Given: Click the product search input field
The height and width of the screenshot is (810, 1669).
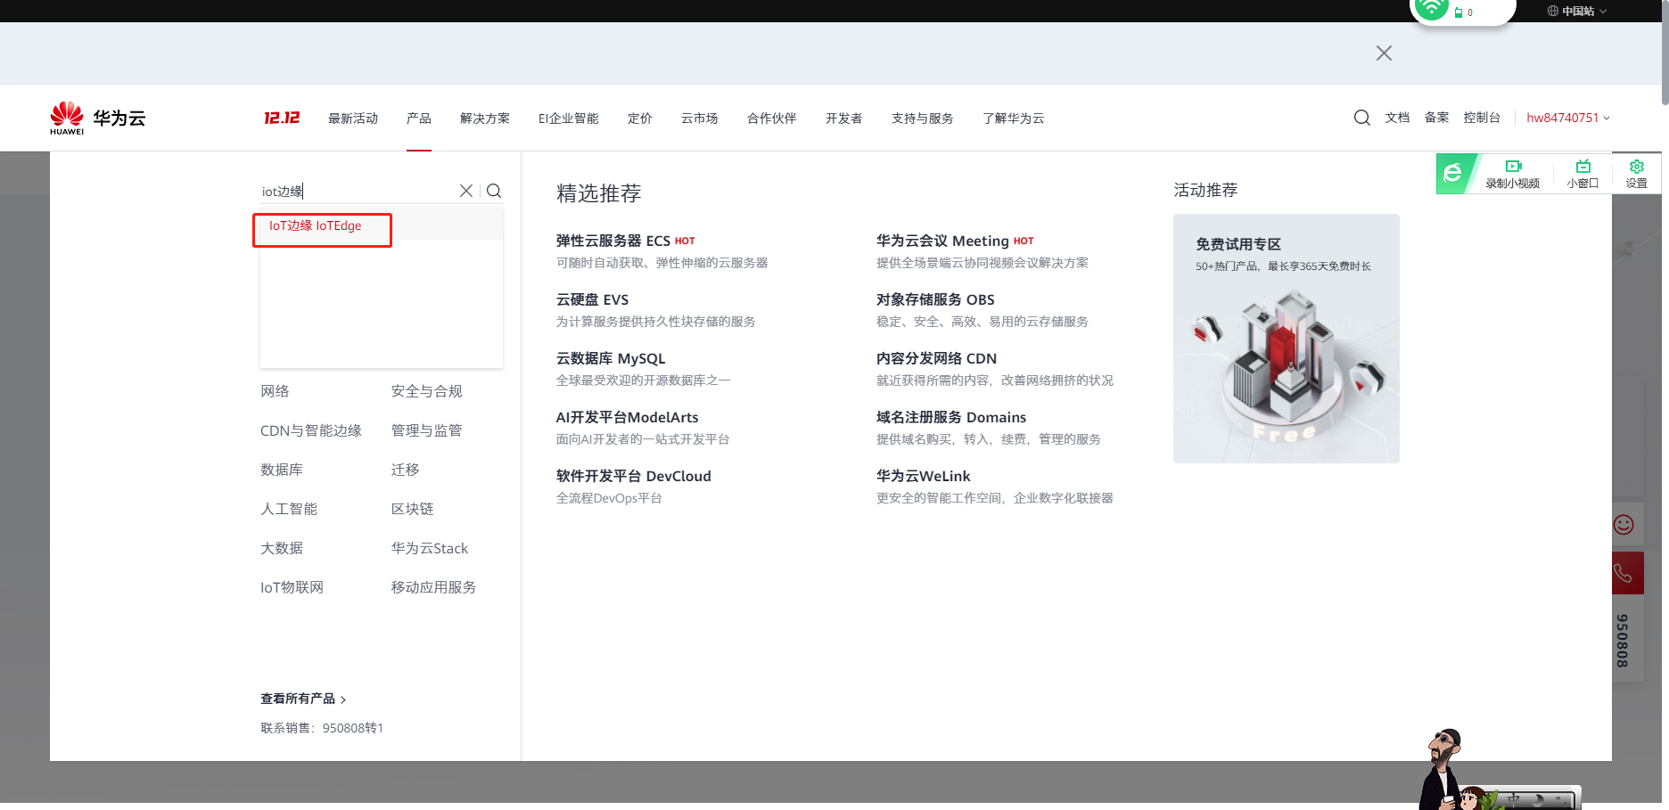Looking at the screenshot, I should 357,191.
